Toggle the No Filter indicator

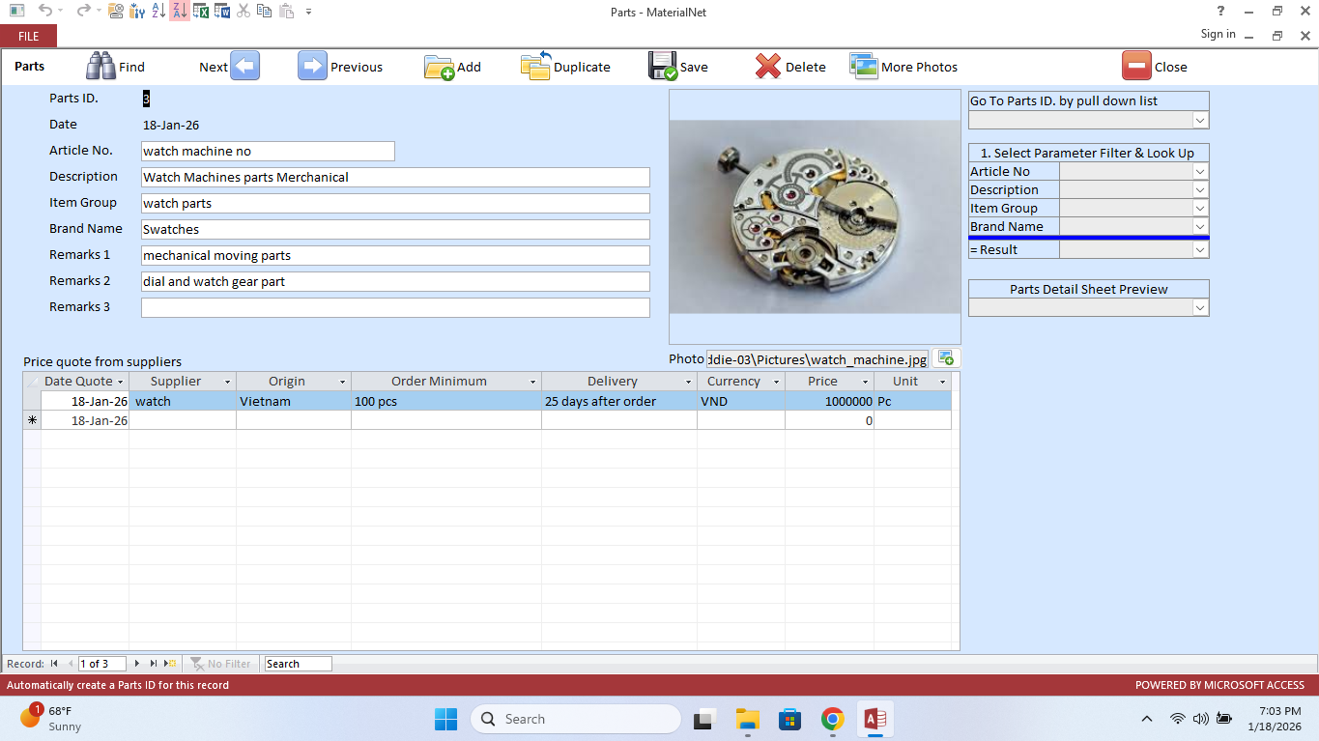(220, 664)
